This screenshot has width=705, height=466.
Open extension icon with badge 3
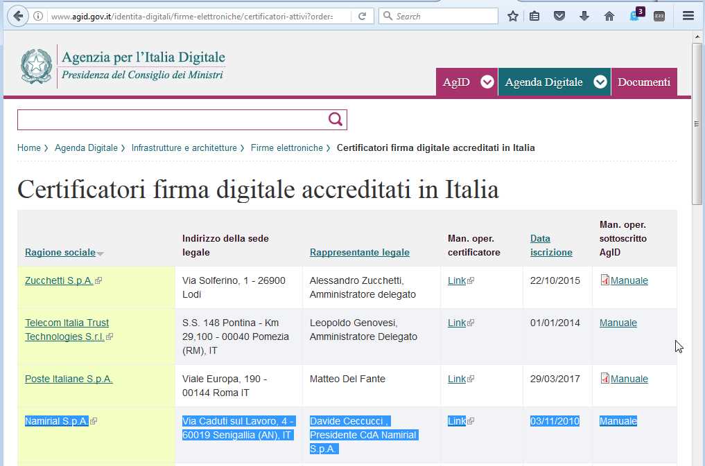coord(636,15)
